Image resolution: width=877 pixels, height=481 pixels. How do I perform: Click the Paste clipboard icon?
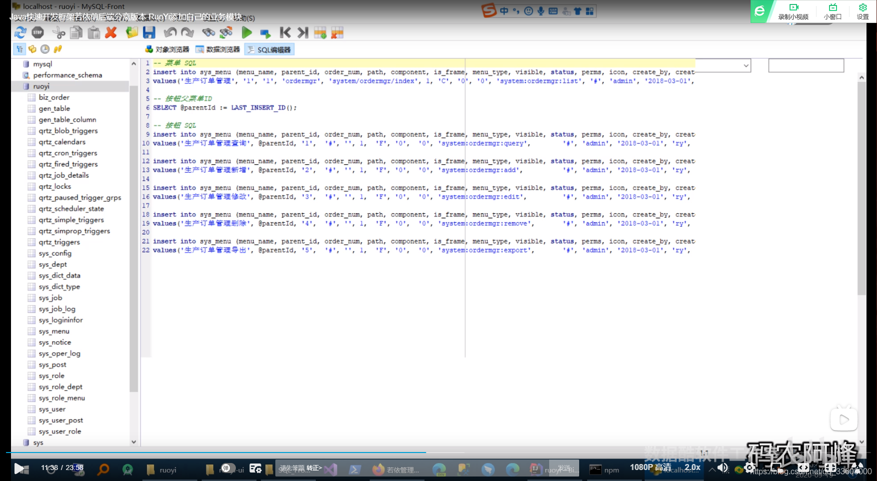(x=93, y=33)
